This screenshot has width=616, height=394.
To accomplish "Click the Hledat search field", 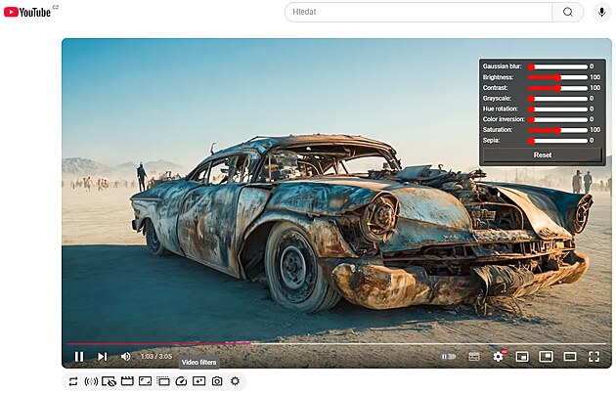I will 418,12.
